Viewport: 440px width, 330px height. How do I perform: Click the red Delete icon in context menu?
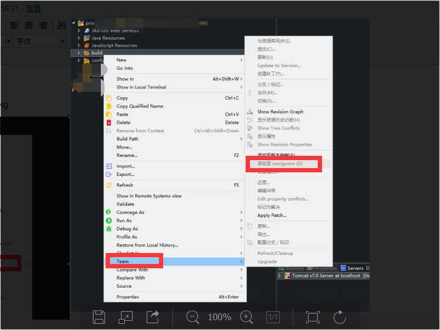pyautogui.click(x=109, y=122)
